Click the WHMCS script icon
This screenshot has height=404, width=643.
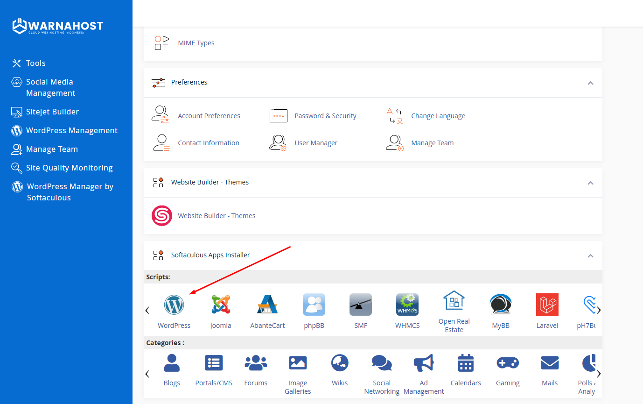tap(407, 305)
